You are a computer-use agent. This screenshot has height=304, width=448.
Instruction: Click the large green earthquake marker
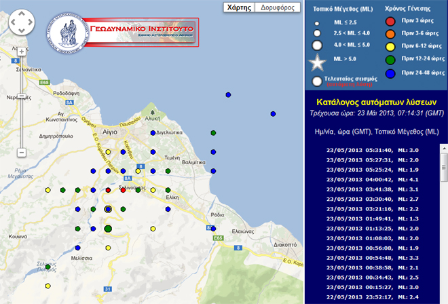click(x=108, y=229)
